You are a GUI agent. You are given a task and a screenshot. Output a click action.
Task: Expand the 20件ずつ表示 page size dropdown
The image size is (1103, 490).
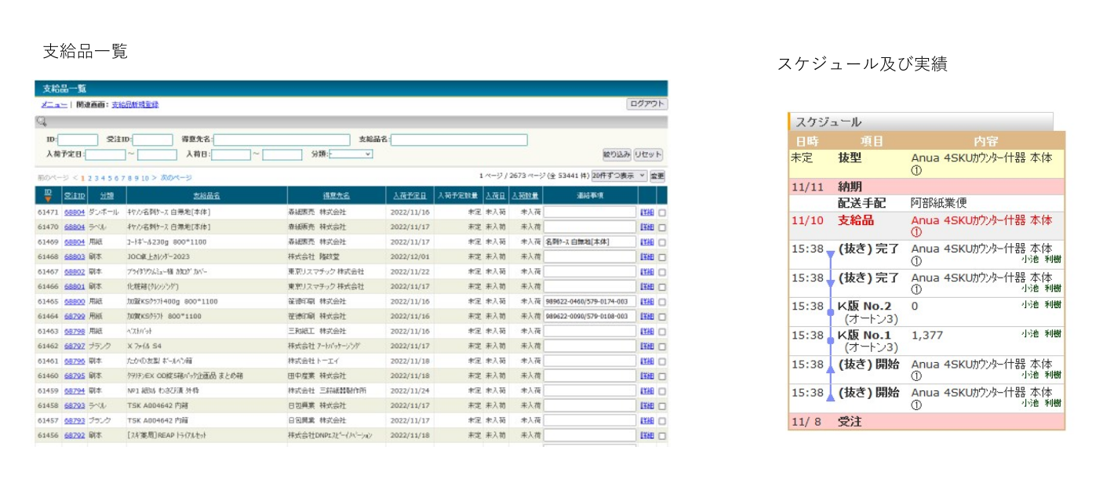pos(619,176)
